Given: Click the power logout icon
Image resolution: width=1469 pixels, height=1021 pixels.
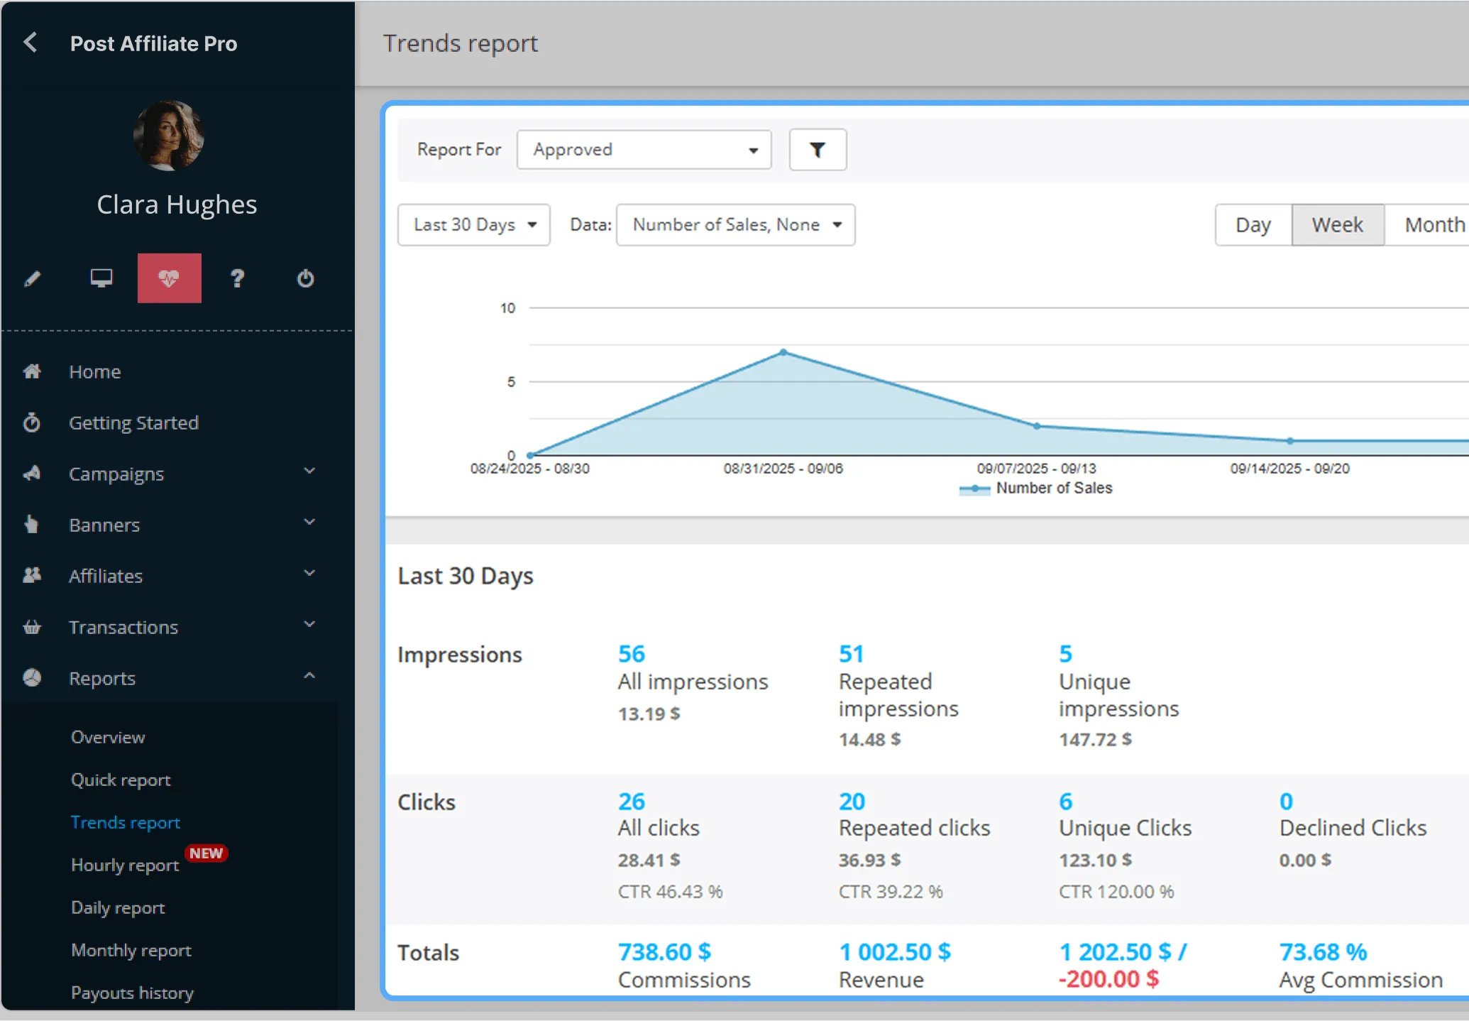Looking at the screenshot, I should pos(305,278).
